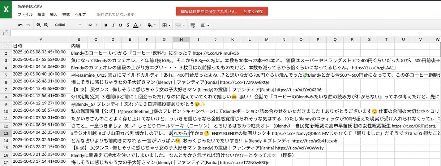Click the 今すぐ保存 link

point(253,12)
